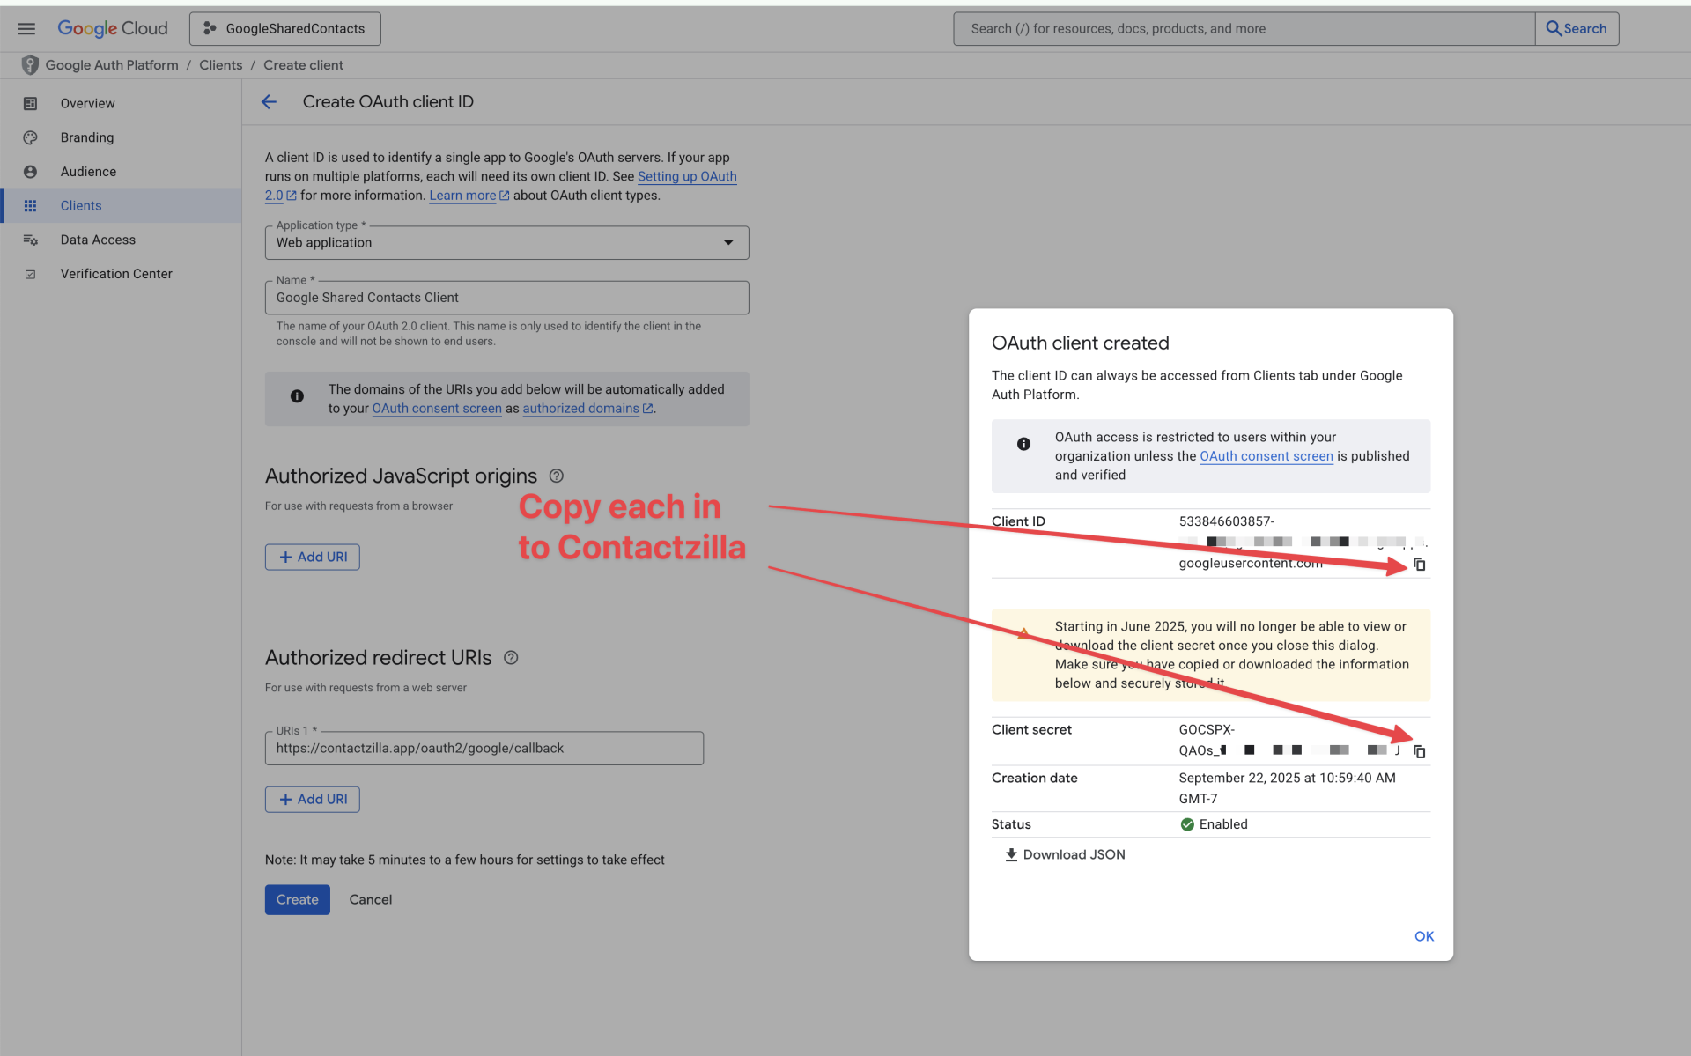Click the Cancel button
The width and height of the screenshot is (1691, 1056).
pyautogui.click(x=370, y=899)
